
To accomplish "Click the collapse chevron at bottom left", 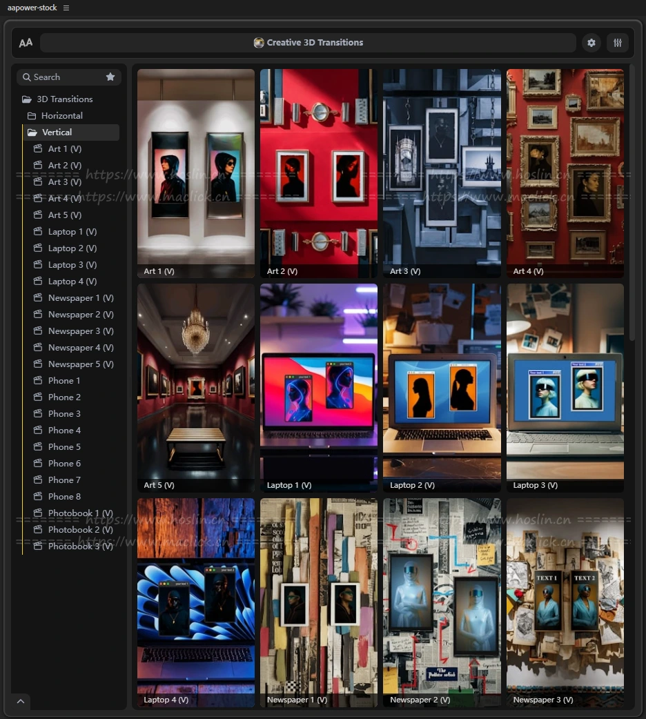I will [21, 701].
